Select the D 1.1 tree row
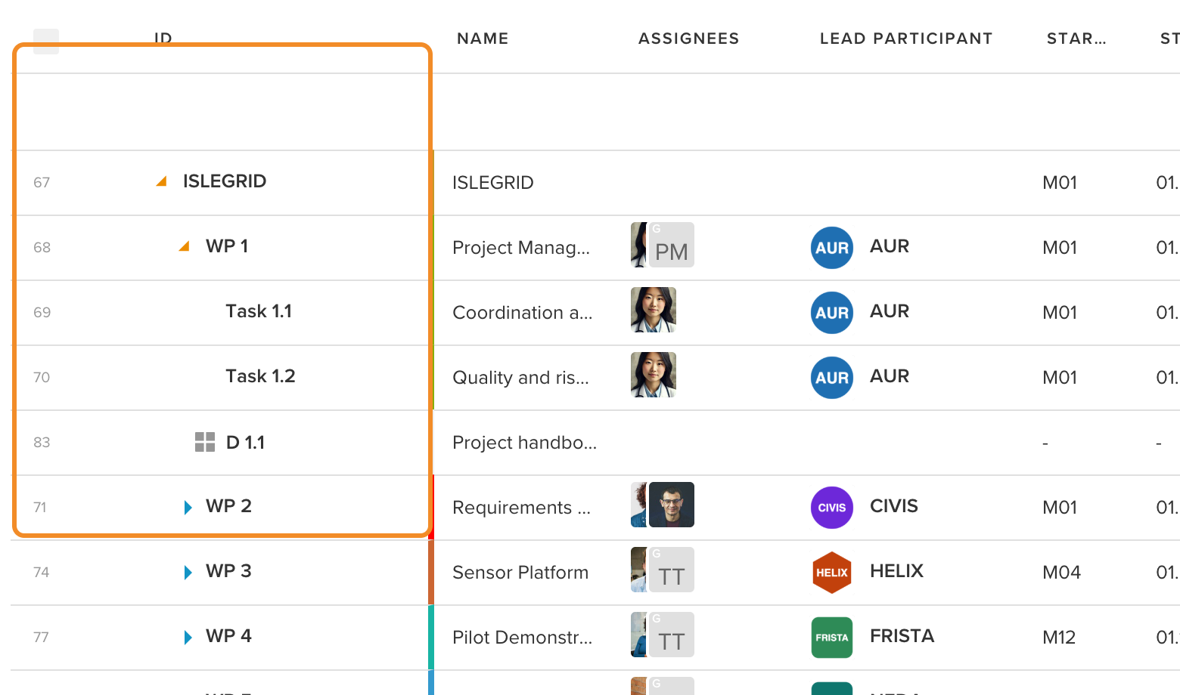Screen dimensions: 1180x695 point(246,443)
